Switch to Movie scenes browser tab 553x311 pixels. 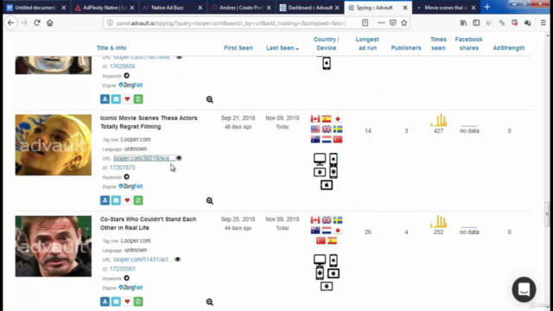(446, 8)
